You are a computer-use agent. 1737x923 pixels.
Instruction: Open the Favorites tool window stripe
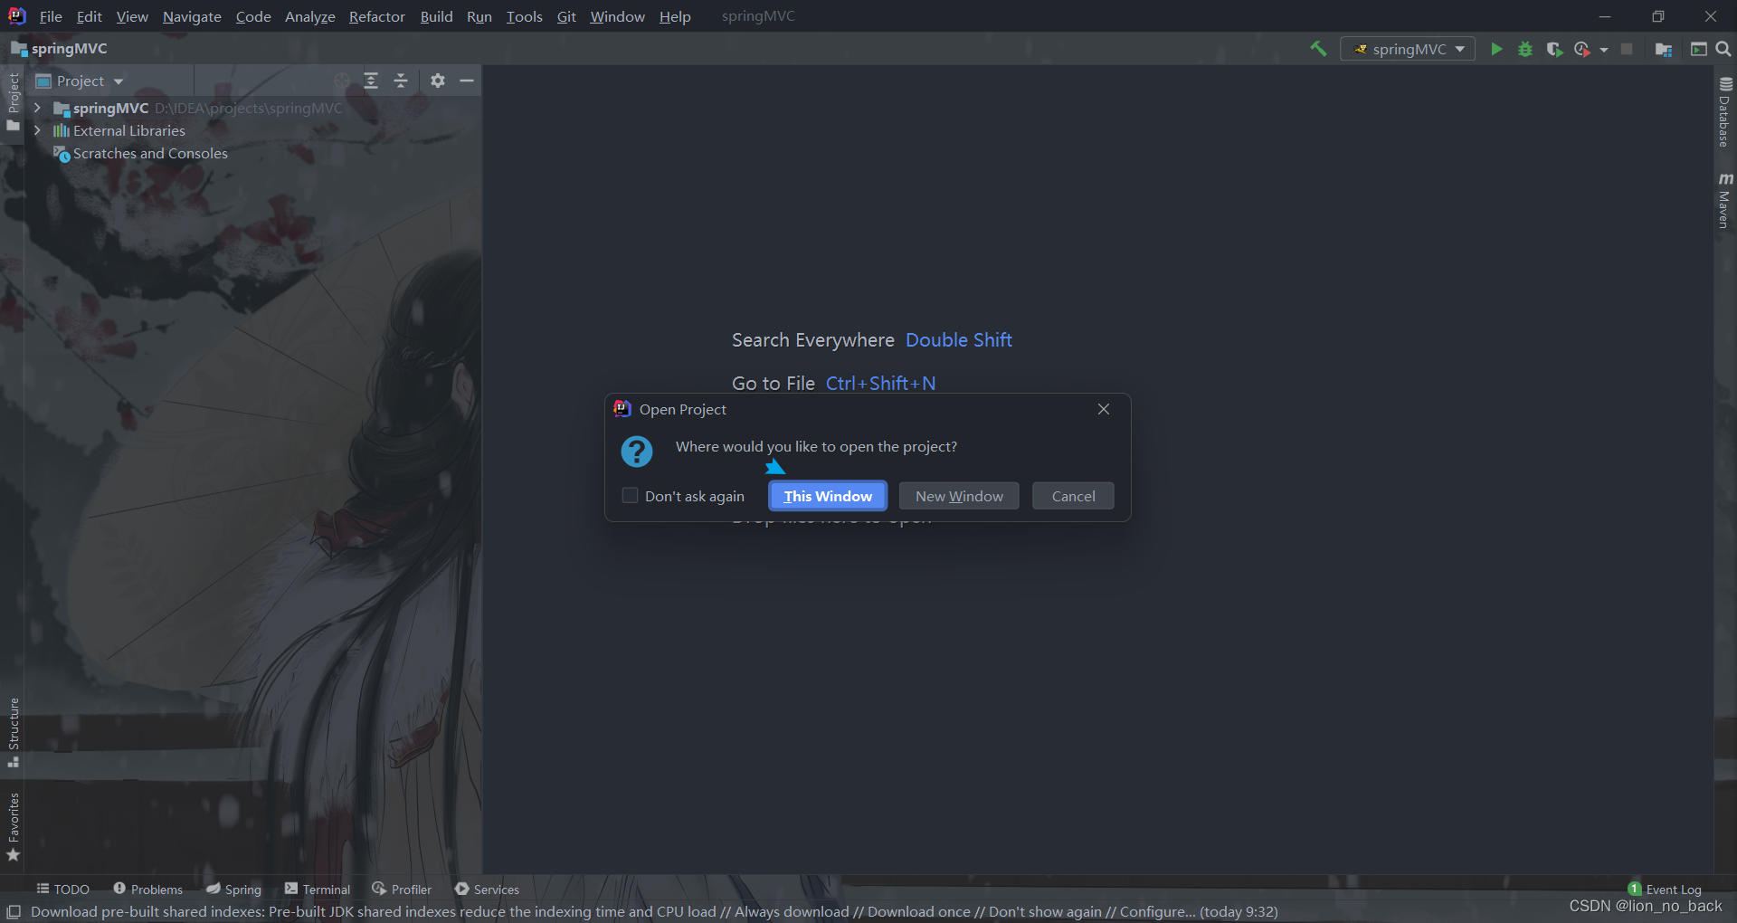[x=14, y=827]
